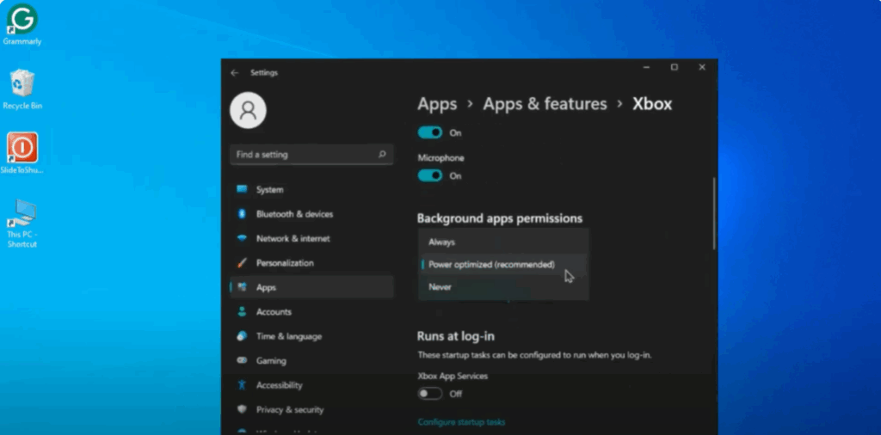Click the Apps grid icon in sidebar
The height and width of the screenshot is (435, 881).
pyautogui.click(x=242, y=287)
